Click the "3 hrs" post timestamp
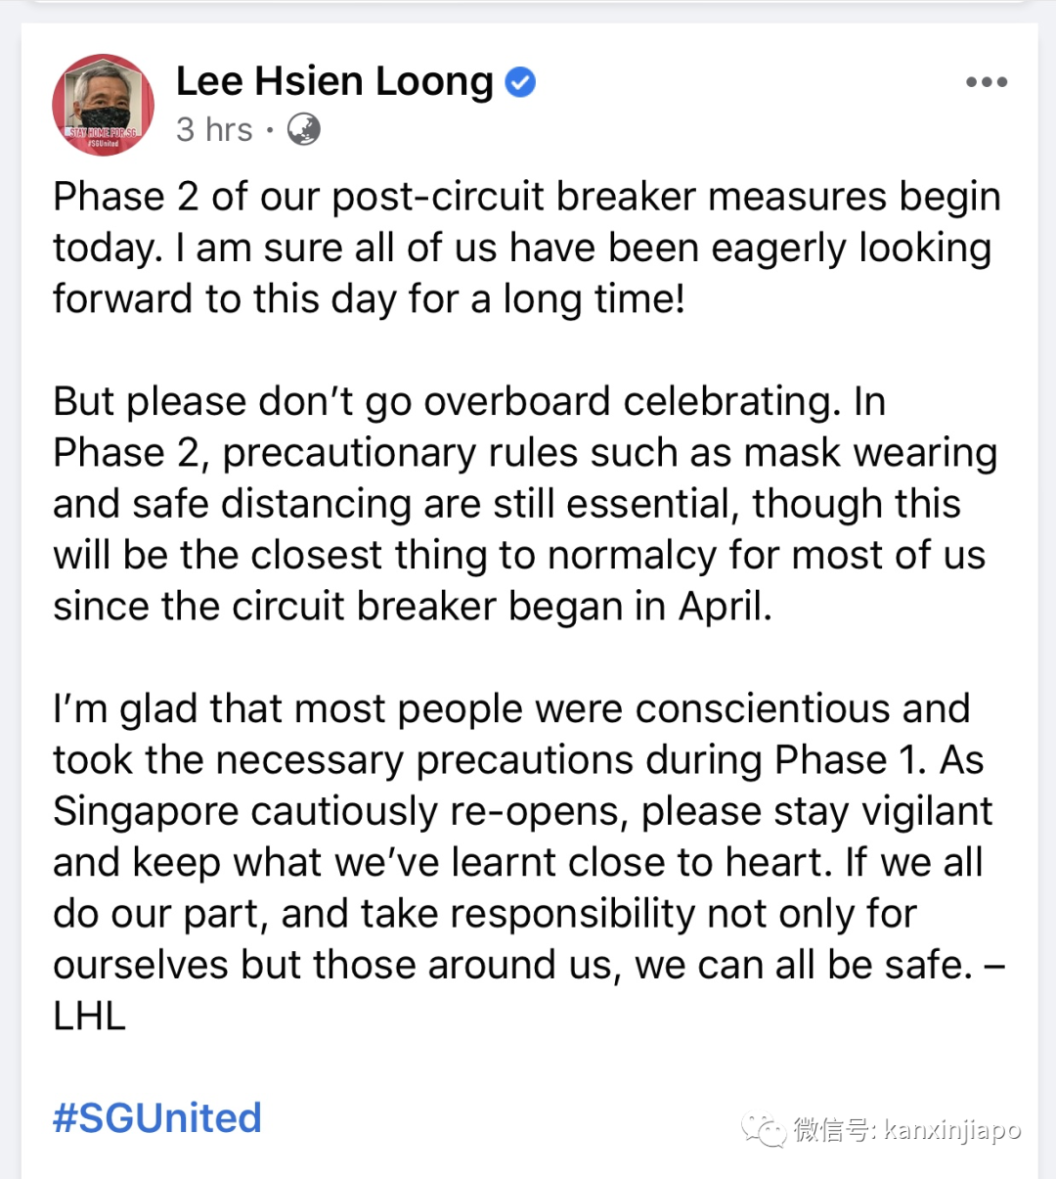 pyautogui.click(x=214, y=129)
